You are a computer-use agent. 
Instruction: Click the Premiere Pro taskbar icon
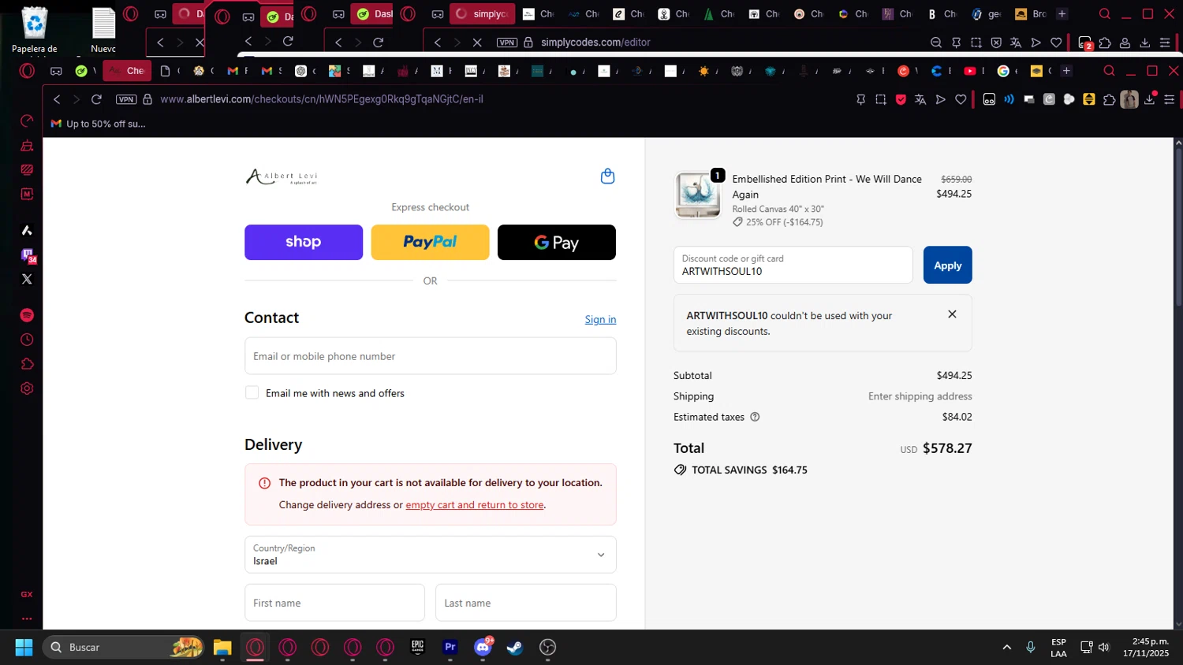(x=450, y=647)
